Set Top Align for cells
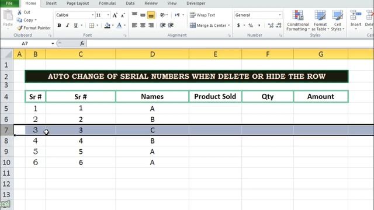The height and width of the screenshot is (210, 374). [x=134, y=15]
